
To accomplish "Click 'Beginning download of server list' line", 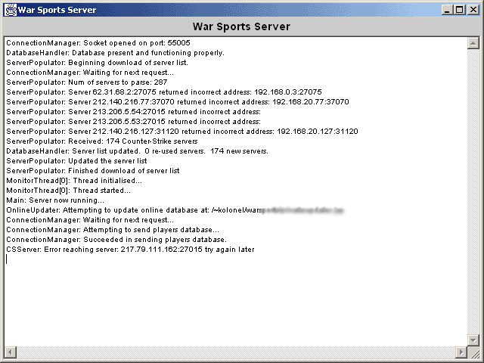I will [98, 63].
